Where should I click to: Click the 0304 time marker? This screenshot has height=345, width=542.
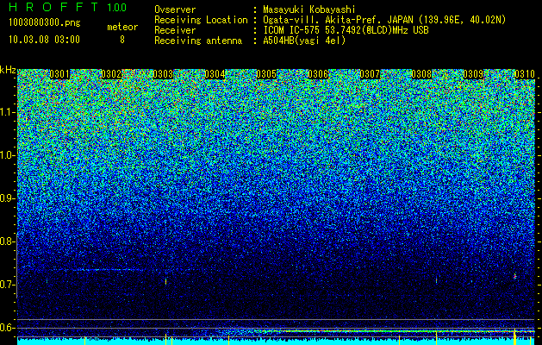point(215,74)
